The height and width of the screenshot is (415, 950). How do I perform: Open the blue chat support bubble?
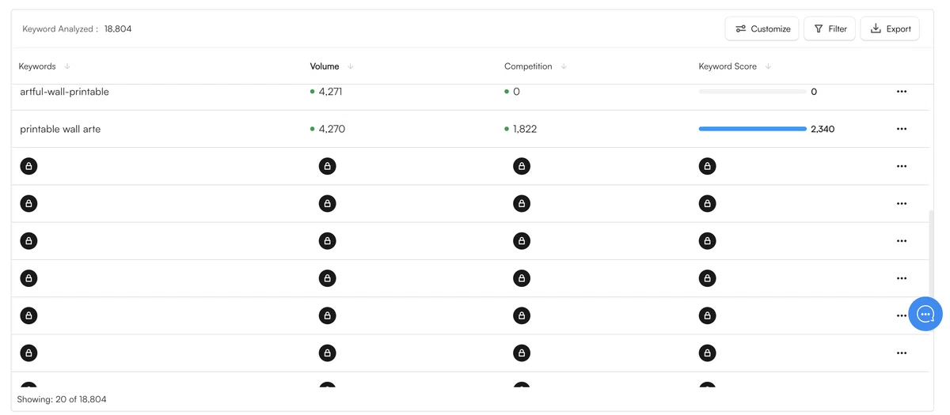tap(925, 314)
